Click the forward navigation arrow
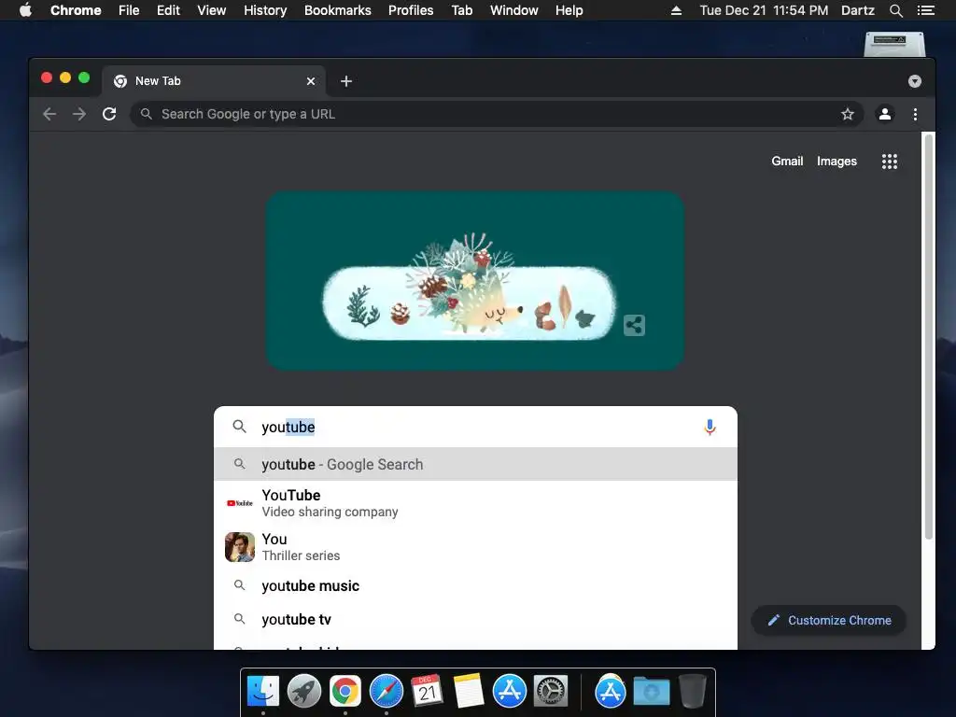This screenshot has height=717, width=956. pyautogui.click(x=79, y=114)
